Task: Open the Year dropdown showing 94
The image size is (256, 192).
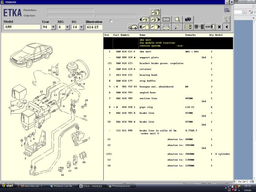Action: click(53, 27)
